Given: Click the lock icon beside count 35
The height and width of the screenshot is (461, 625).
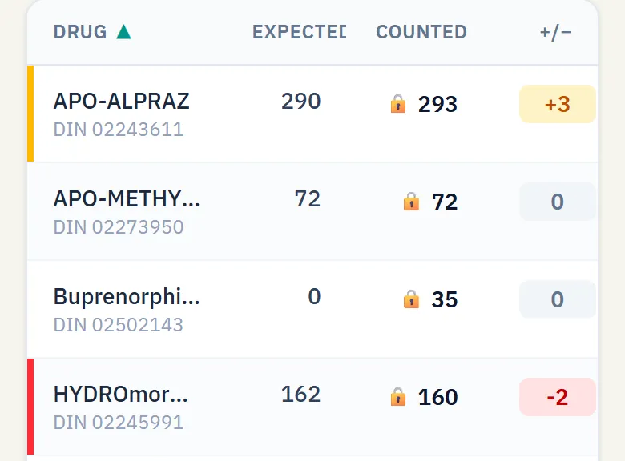Looking at the screenshot, I should [x=411, y=299].
